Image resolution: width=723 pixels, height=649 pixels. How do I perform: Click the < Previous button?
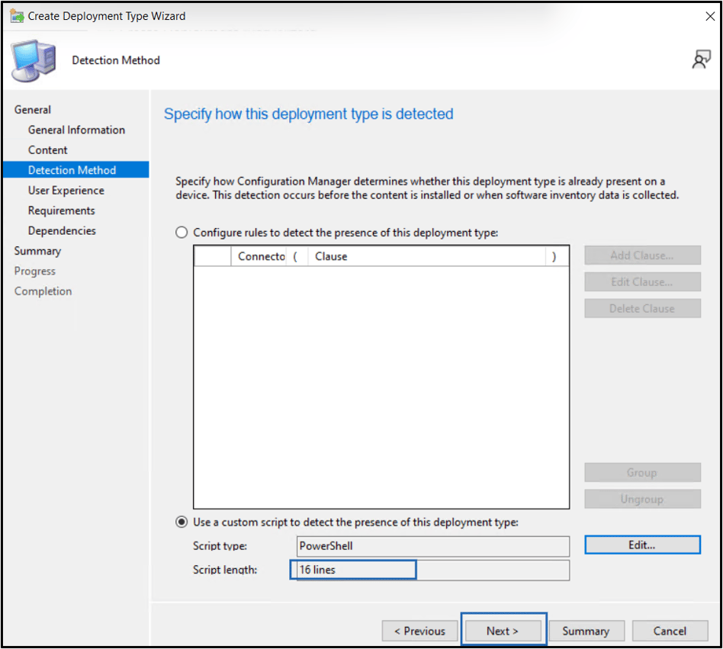click(x=419, y=631)
